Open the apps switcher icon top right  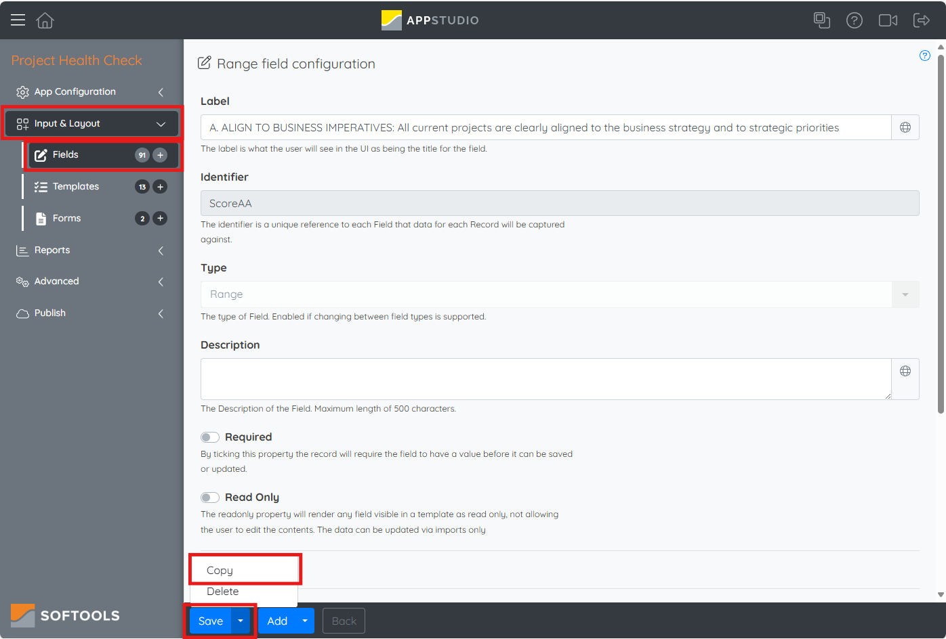(821, 20)
